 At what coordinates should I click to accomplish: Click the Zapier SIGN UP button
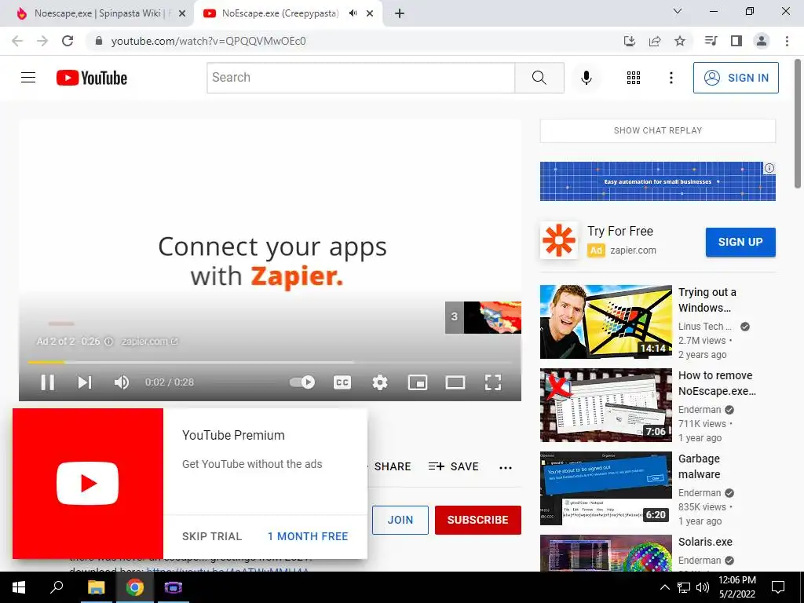(740, 242)
